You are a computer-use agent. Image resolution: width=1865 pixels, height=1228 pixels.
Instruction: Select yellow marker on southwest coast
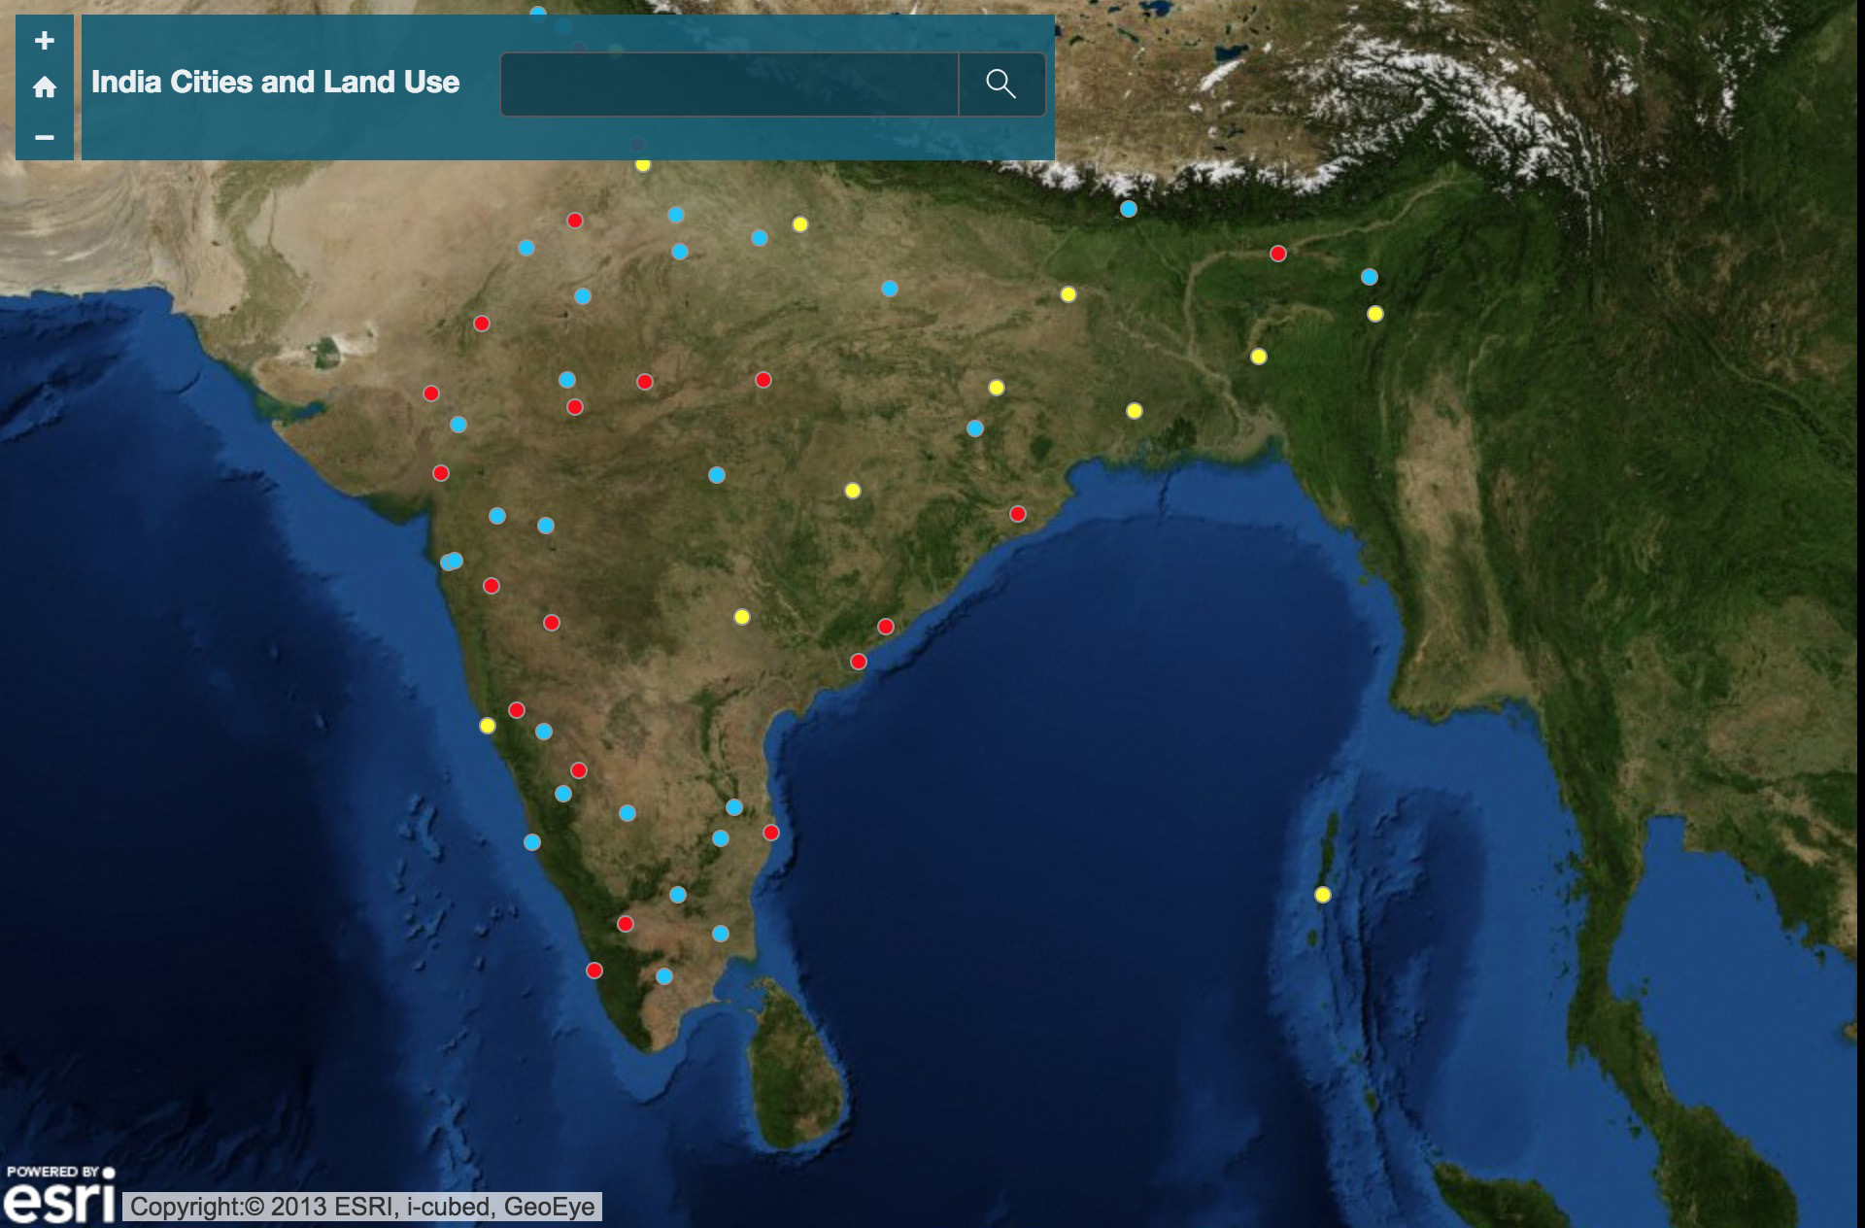click(488, 726)
